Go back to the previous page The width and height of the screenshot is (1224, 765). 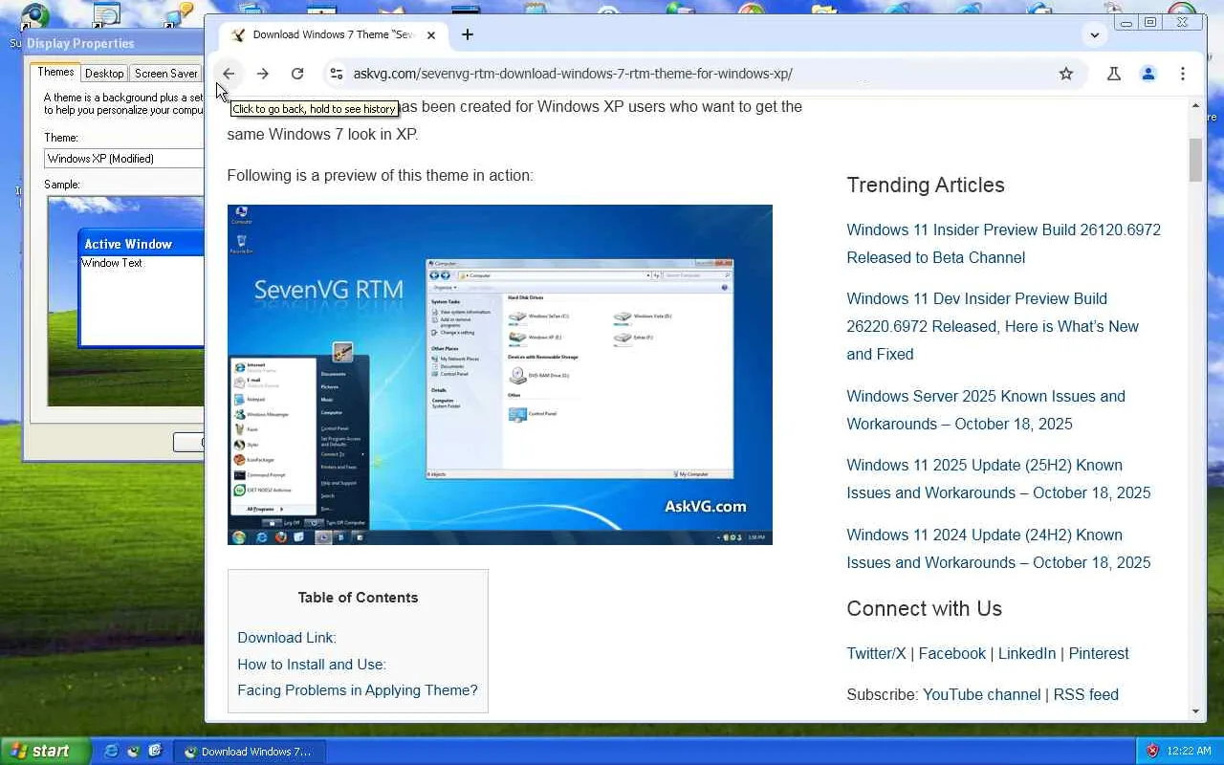229,74
